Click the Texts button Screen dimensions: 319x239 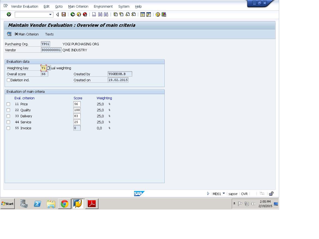pyautogui.click(x=49, y=34)
